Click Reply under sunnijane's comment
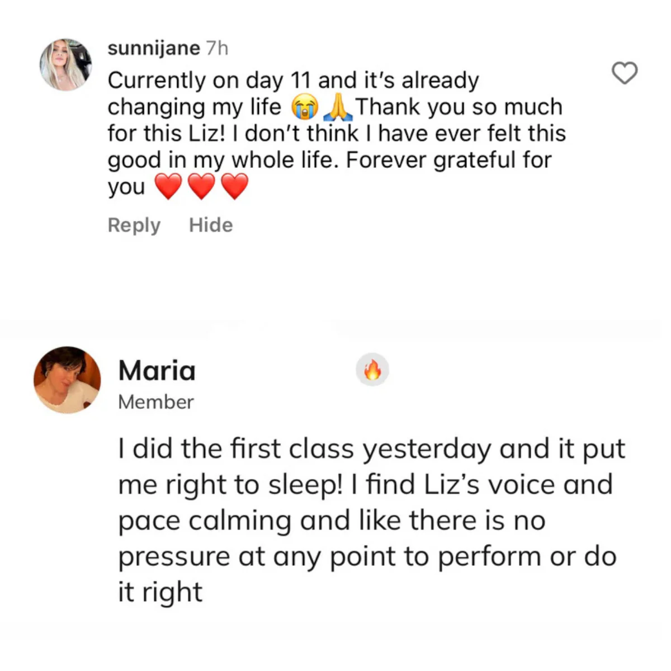Screen dimensions: 671x671 point(134,225)
